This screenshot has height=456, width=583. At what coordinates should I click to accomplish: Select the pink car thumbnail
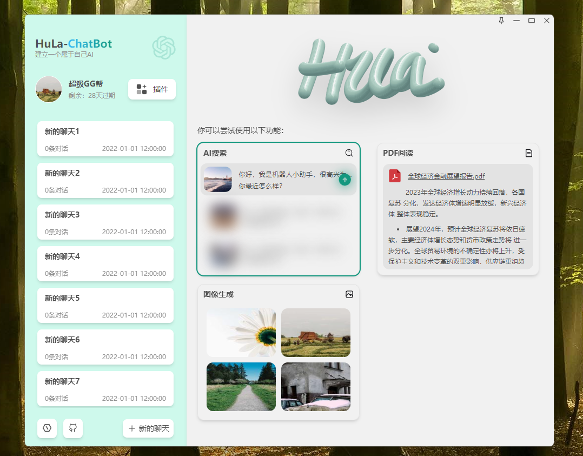point(316,386)
